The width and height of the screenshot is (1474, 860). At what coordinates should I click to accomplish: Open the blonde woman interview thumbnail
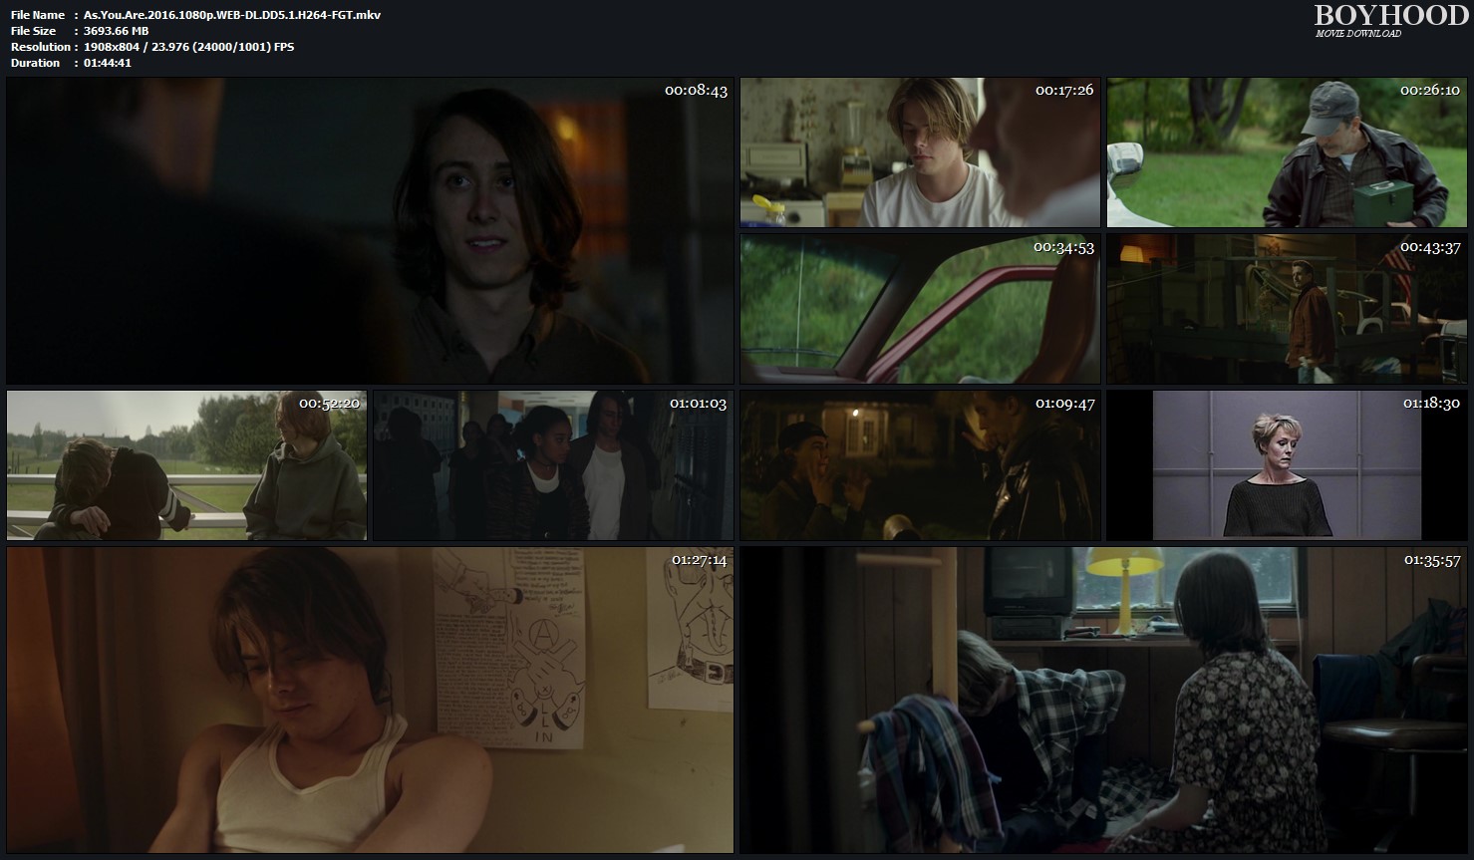point(1287,464)
